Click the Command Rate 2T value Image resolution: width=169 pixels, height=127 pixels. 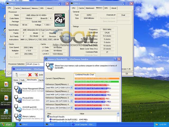(x=107, y=52)
